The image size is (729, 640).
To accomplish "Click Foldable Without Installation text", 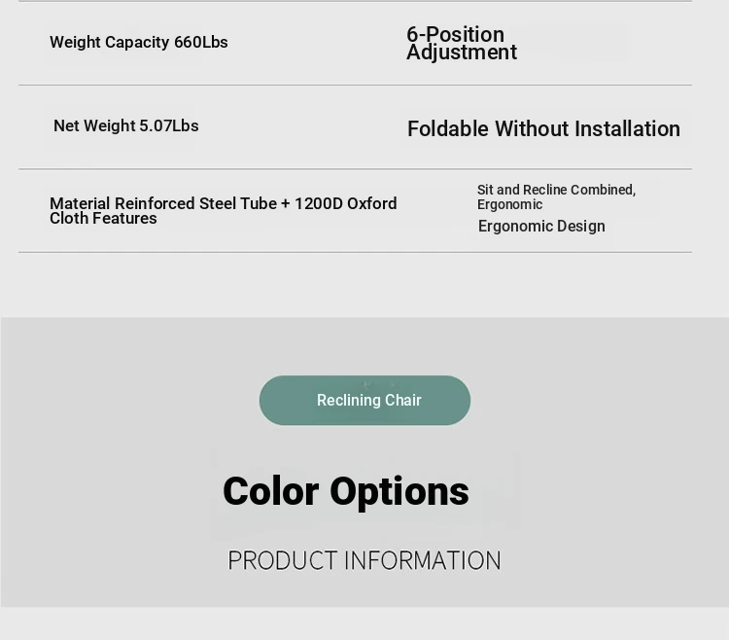I will 543,128.
